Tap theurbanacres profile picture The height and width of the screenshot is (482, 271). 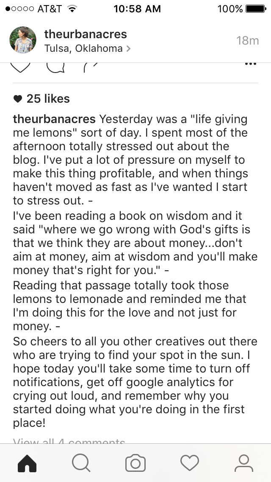coord(23,41)
